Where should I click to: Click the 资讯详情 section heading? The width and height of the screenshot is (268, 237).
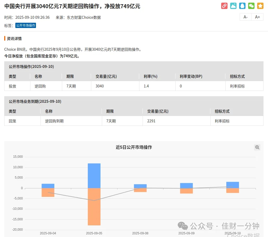(14, 39)
